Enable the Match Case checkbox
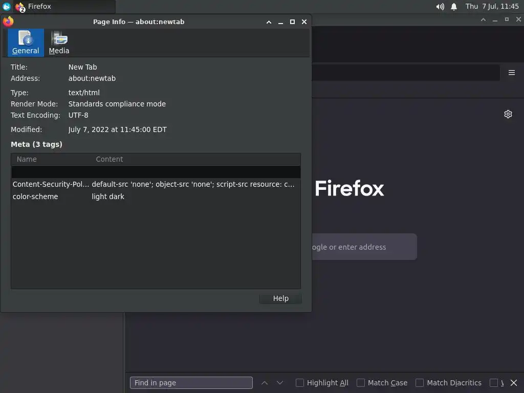 click(361, 383)
